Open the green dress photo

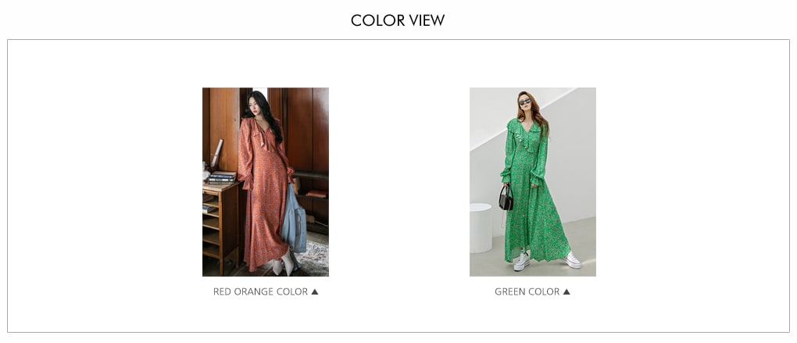pos(533,182)
